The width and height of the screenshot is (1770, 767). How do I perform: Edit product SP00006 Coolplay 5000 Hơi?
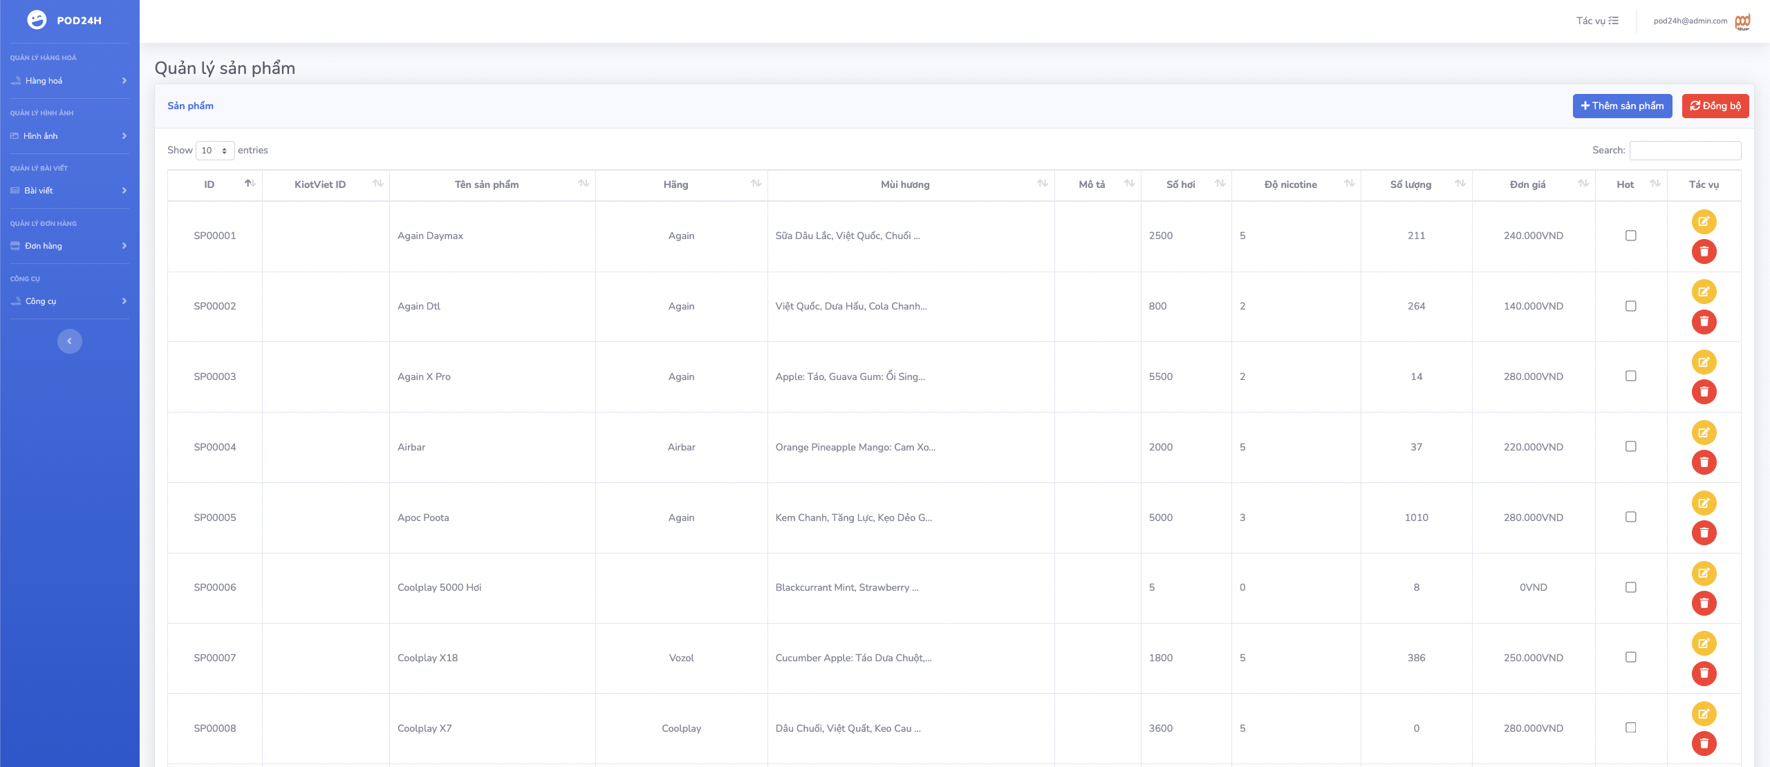click(1704, 573)
